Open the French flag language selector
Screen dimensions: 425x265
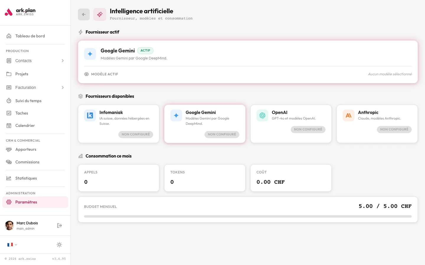coord(12,245)
